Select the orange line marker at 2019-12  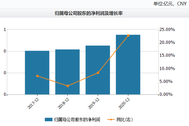(x=98, y=73)
